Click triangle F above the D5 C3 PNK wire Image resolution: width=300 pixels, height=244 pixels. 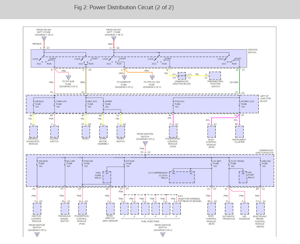[145, 143]
